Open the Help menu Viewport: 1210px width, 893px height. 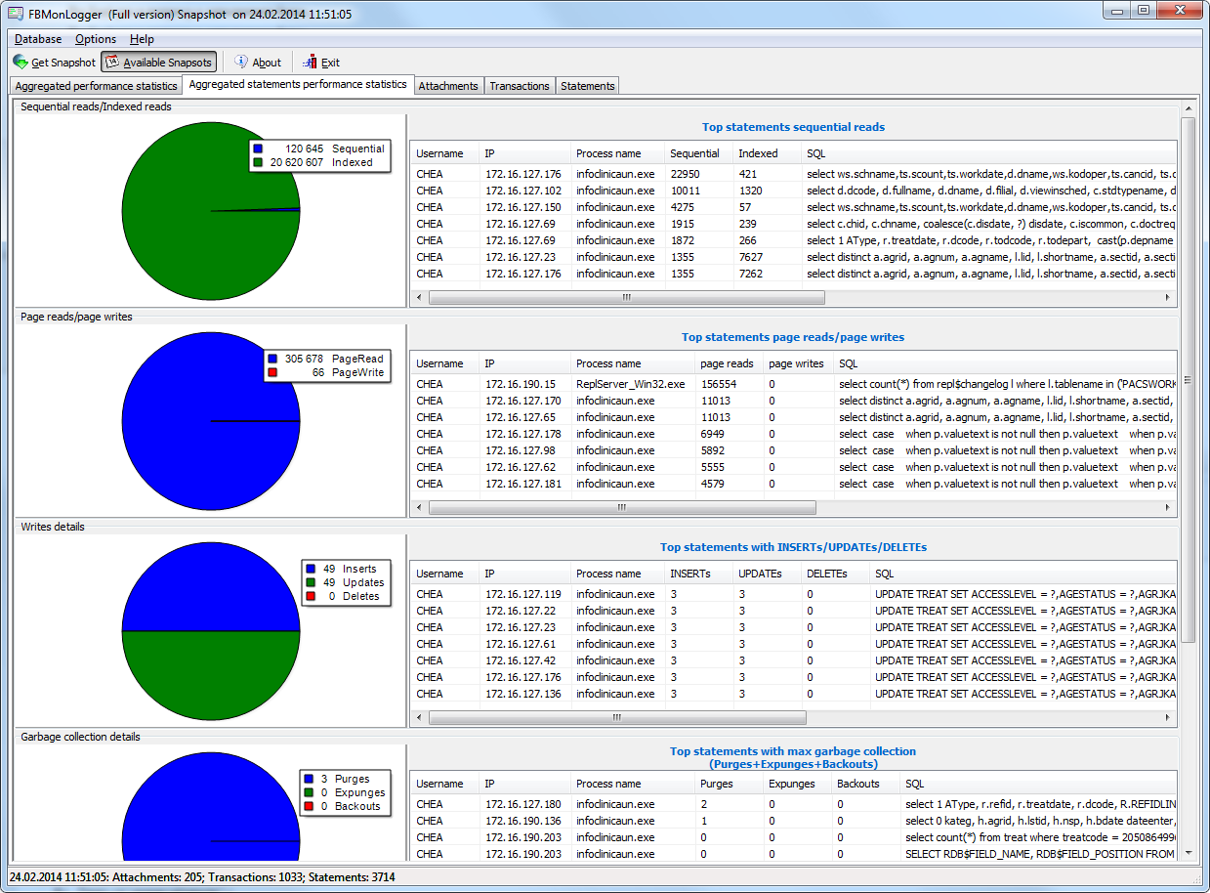(142, 39)
